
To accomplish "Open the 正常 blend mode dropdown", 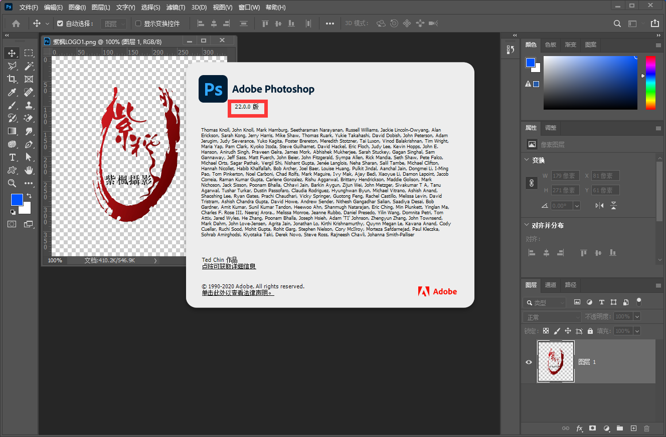I will (552, 317).
